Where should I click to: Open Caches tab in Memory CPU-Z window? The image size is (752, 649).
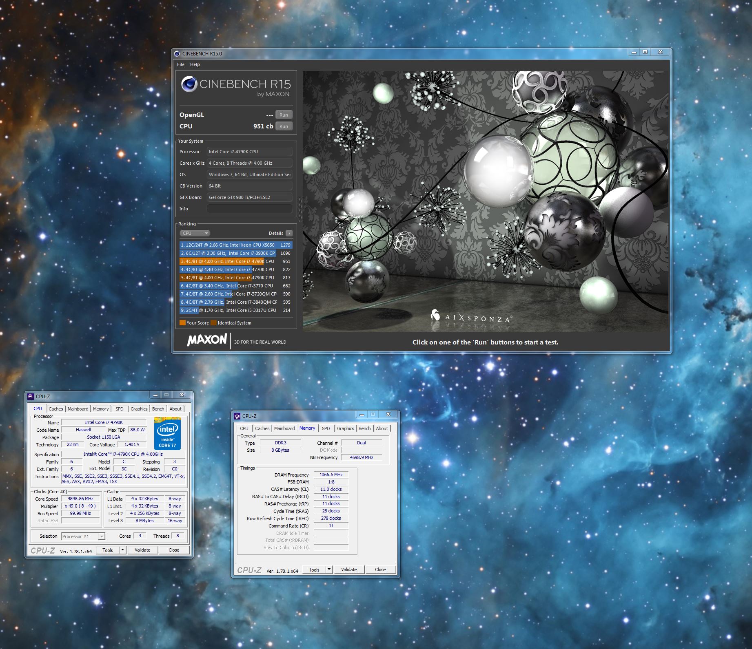tap(262, 428)
